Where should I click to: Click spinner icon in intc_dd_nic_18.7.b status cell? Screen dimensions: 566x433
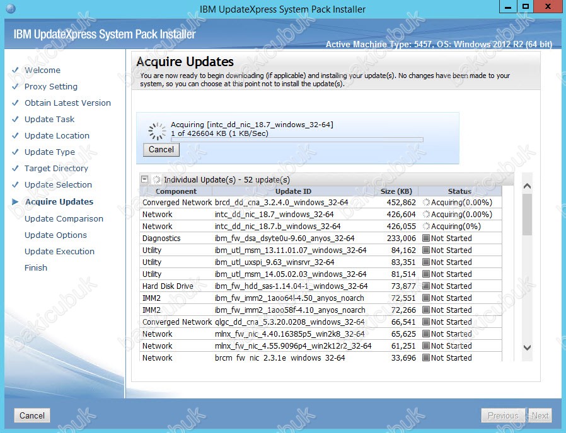click(x=426, y=226)
